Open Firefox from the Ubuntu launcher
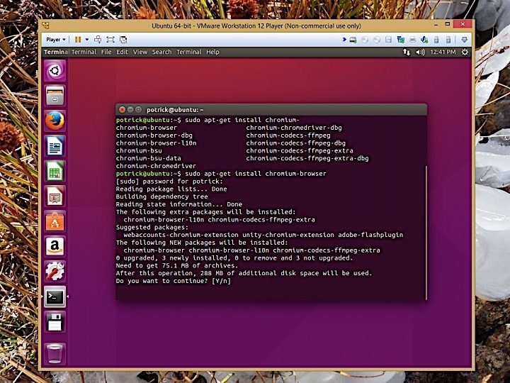This screenshot has width=510, height=383. click(x=55, y=121)
